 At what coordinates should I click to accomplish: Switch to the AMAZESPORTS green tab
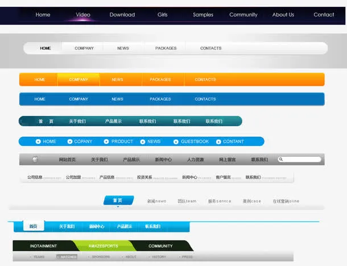pyautogui.click(x=104, y=246)
